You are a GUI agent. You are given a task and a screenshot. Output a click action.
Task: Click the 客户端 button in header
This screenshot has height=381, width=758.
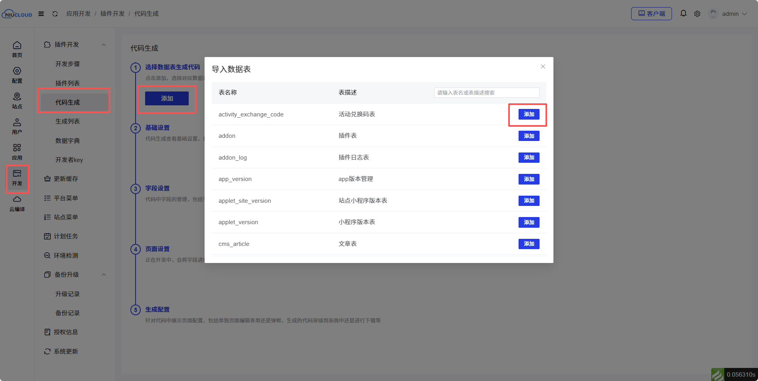(x=651, y=14)
